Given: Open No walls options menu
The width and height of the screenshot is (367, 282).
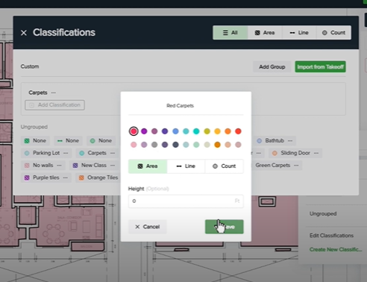Looking at the screenshot, I should [x=59, y=166].
